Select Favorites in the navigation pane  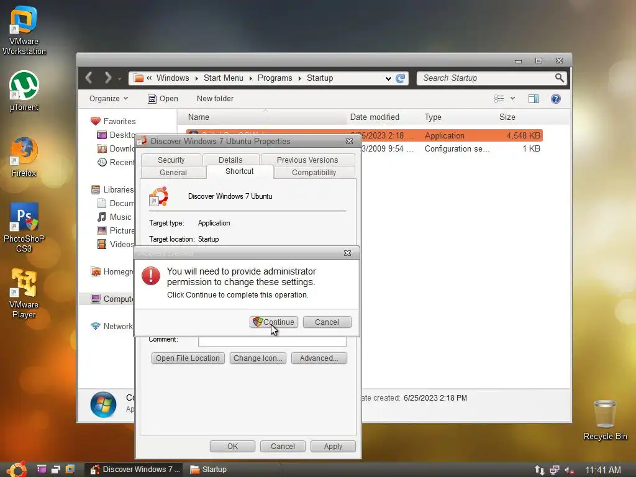click(113, 121)
